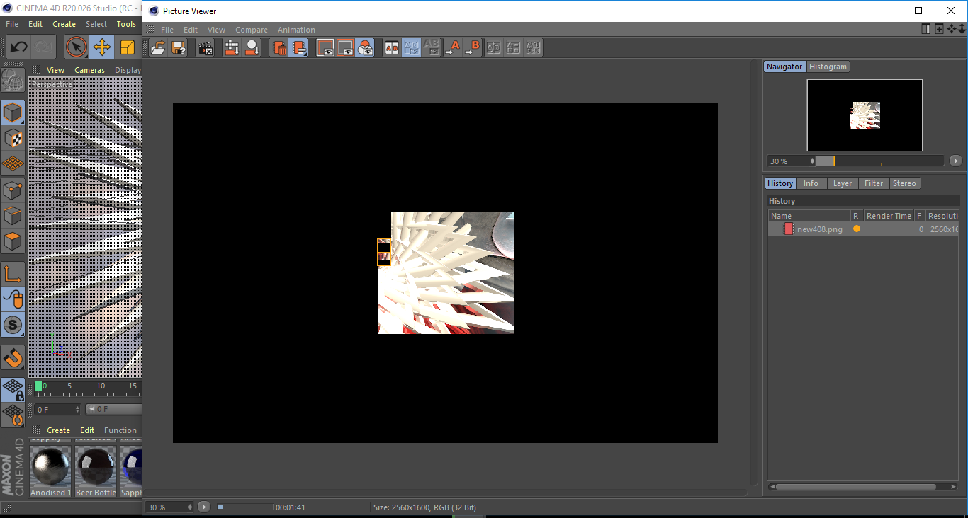Open Picture Viewer View menu
The image size is (968, 518).
click(216, 30)
